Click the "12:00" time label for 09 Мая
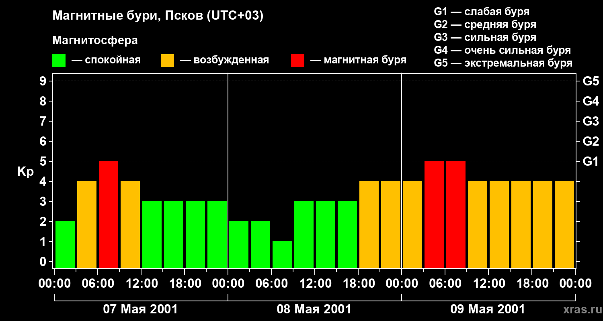The height and width of the screenshot is (321, 603). pos(488,284)
